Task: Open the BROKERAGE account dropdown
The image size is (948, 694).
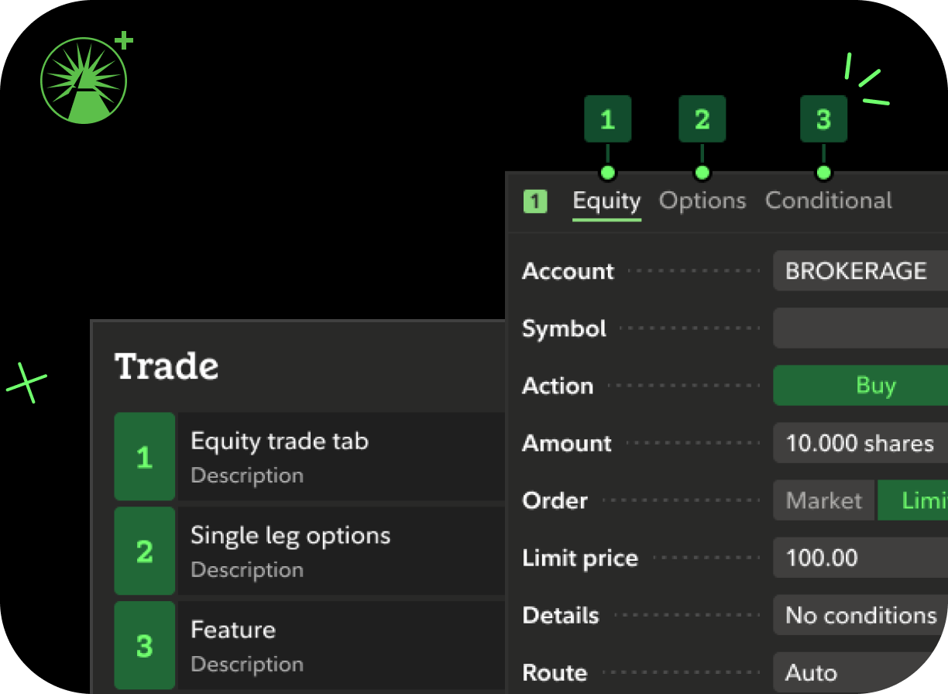Action: (x=860, y=271)
